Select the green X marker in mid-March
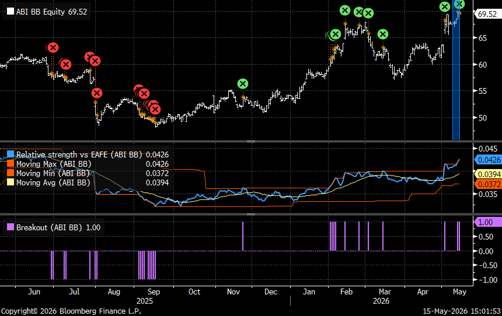This screenshot has width=502, height=316. click(x=382, y=34)
